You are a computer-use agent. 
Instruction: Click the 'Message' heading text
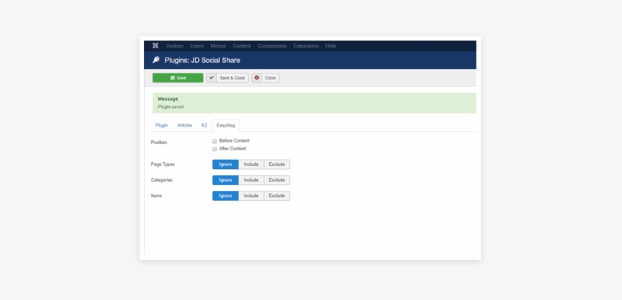point(168,99)
